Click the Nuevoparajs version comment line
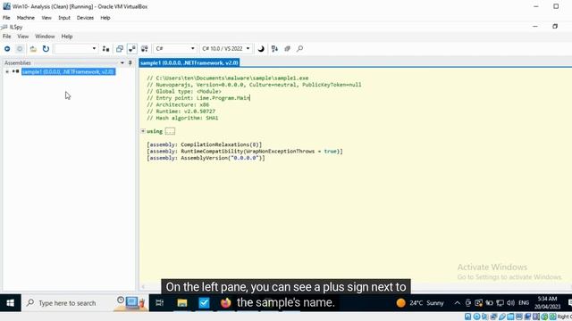The image size is (572, 321). tap(254, 85)
